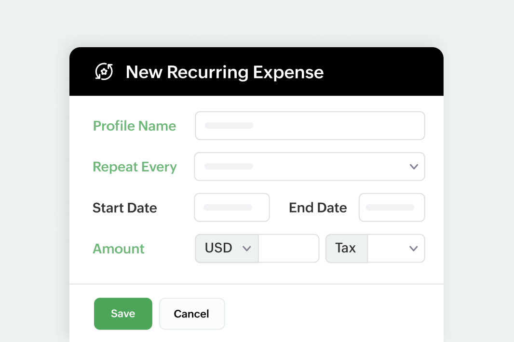
Task: Click the Start Date label
Action: pyautogui.click(x=125, y=208)
